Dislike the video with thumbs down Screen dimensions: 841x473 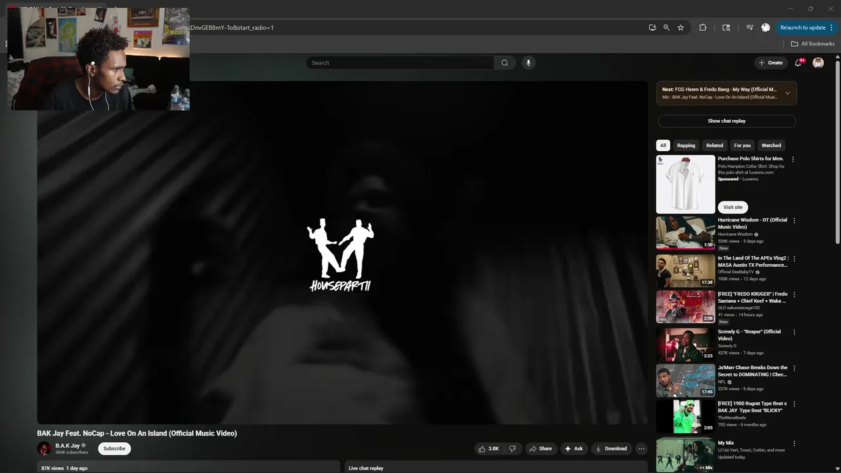pyautogui.click(x=512, y=449)
